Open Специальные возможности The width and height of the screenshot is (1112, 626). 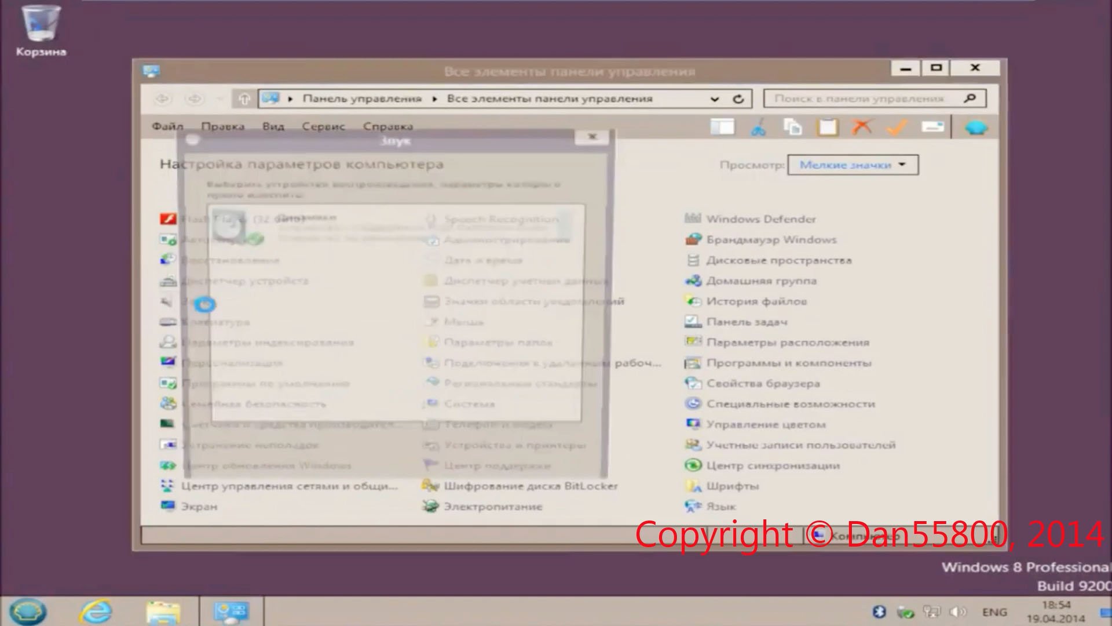tap(791, 403)
